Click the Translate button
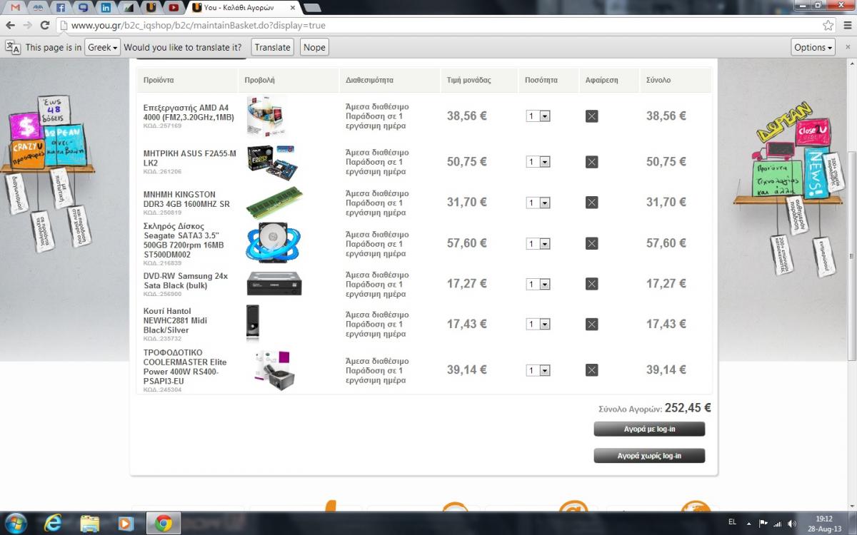The height and width of the screenshot is (535, 857). click(x=272, y=48)
